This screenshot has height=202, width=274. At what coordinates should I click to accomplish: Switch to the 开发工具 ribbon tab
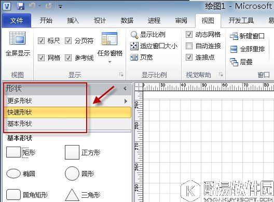[x=241, y=21]
